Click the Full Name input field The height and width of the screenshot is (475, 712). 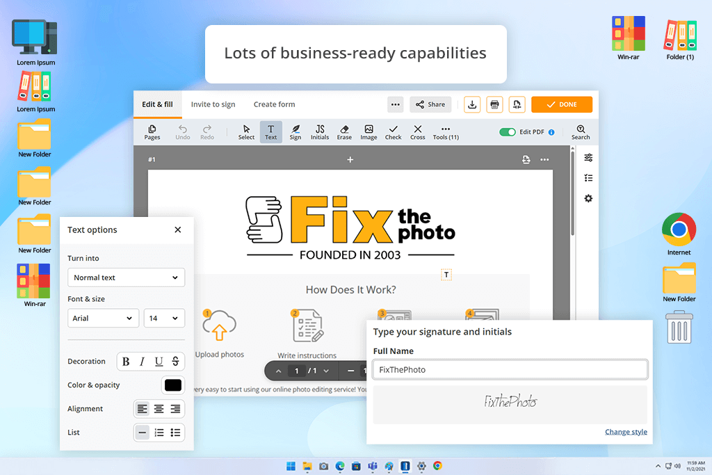coord(510,370)
